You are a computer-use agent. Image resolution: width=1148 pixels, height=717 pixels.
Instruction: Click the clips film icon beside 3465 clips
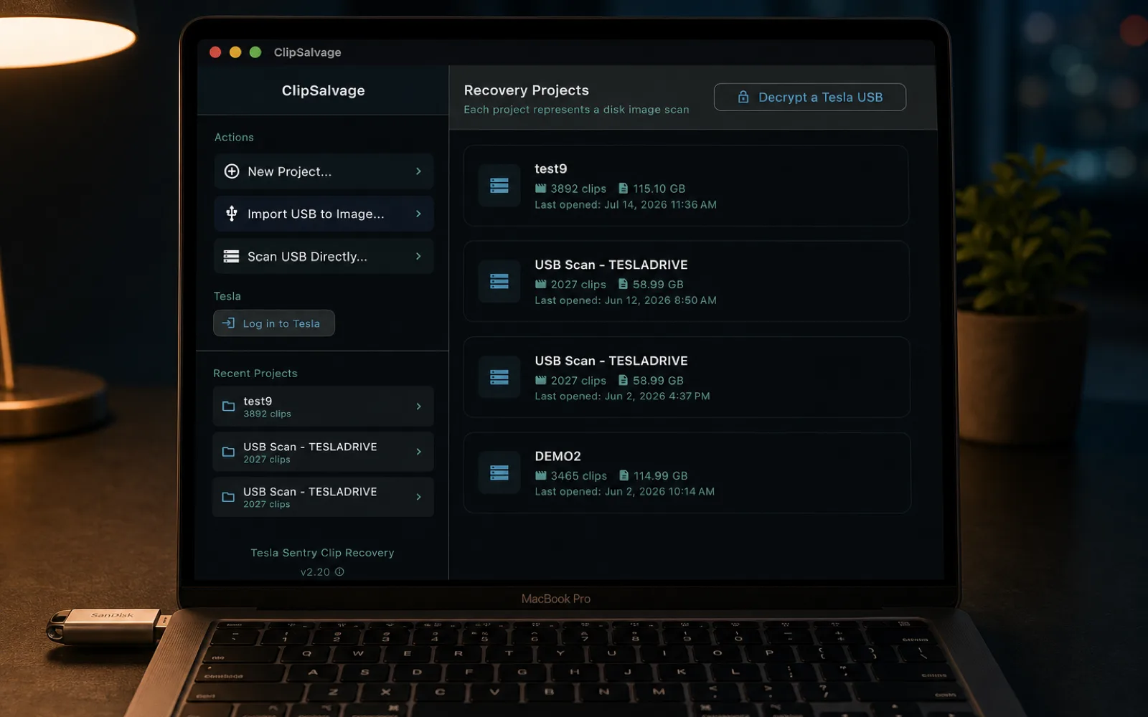pyautogui.click(x=540, y=475)
